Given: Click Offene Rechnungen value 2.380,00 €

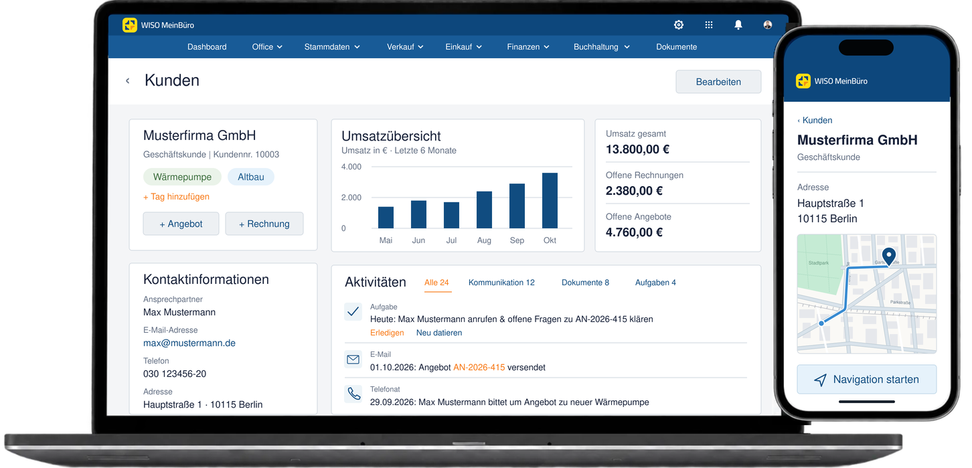Looking at the screenshot, I should (x=634, y=191).
